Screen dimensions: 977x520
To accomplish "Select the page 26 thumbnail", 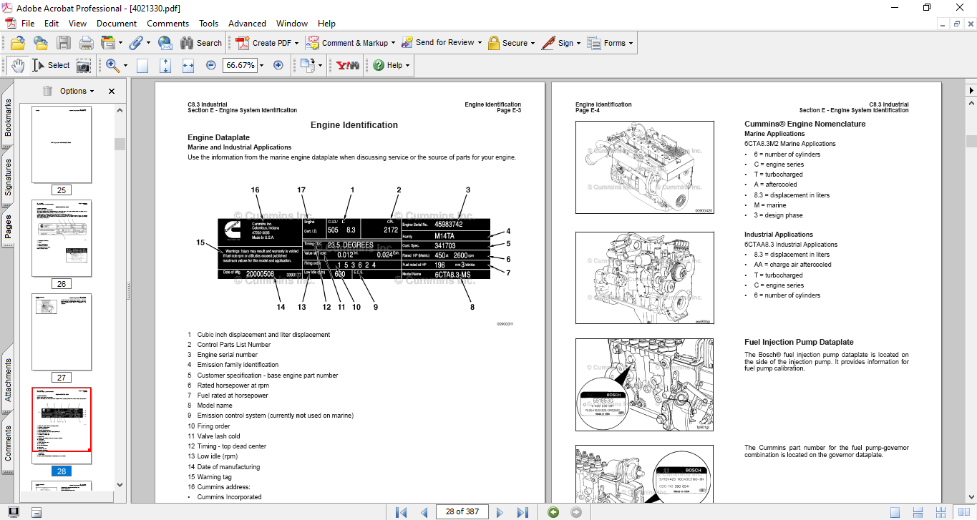I will tap(62, 238).
